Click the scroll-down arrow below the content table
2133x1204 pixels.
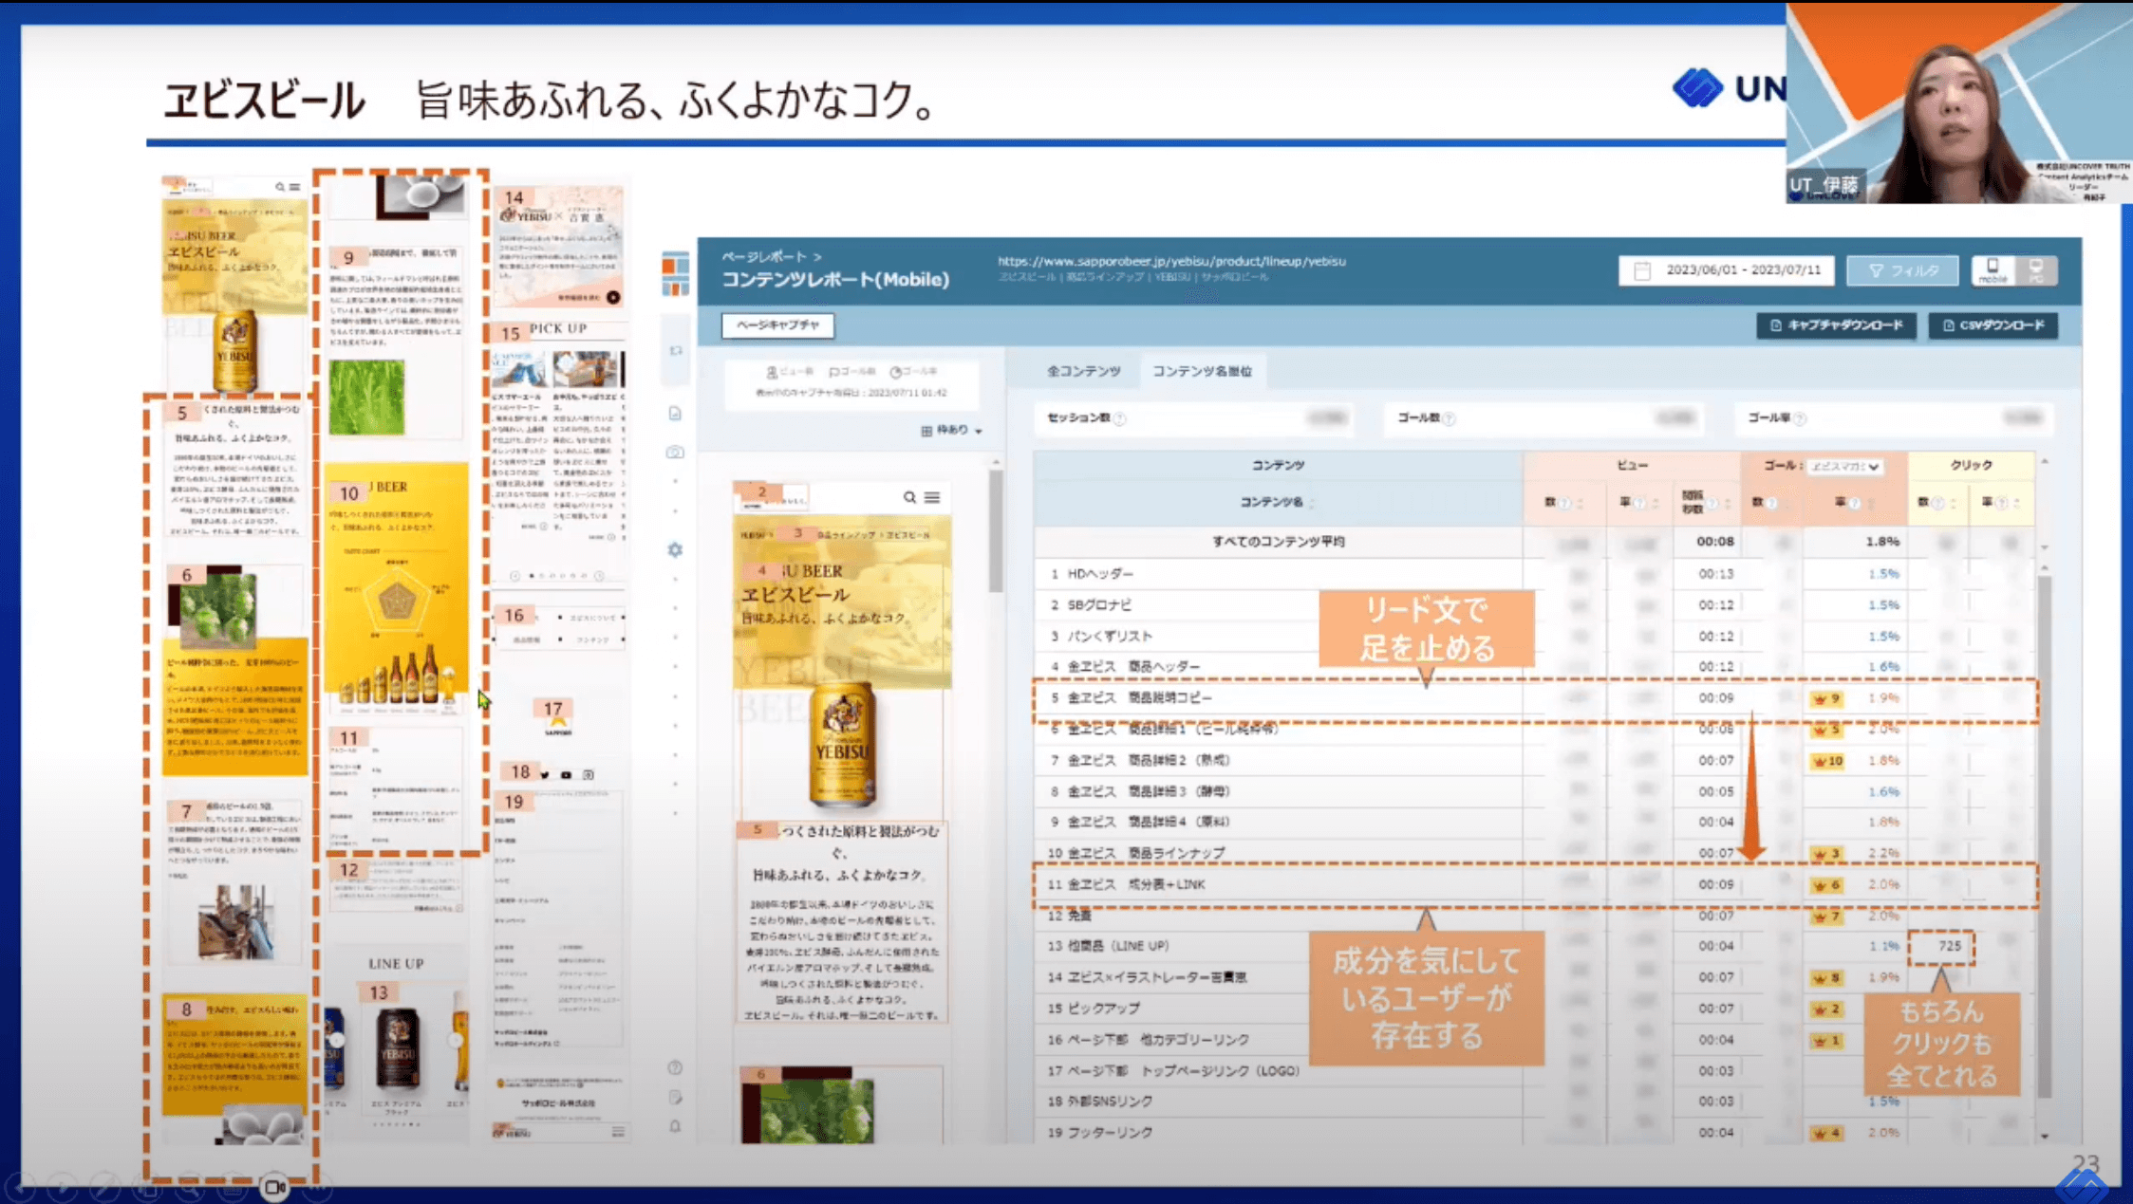tap(2044, 1136)
